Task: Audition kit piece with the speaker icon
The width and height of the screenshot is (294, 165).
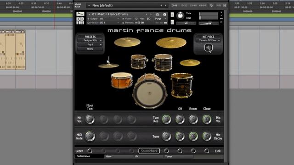Action: click(x=208, y=48)
